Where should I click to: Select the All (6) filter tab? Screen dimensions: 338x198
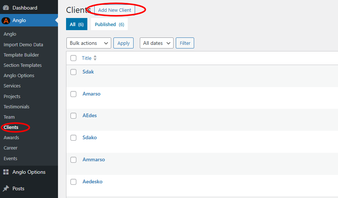pyautogui.click(x=77, y=24)
